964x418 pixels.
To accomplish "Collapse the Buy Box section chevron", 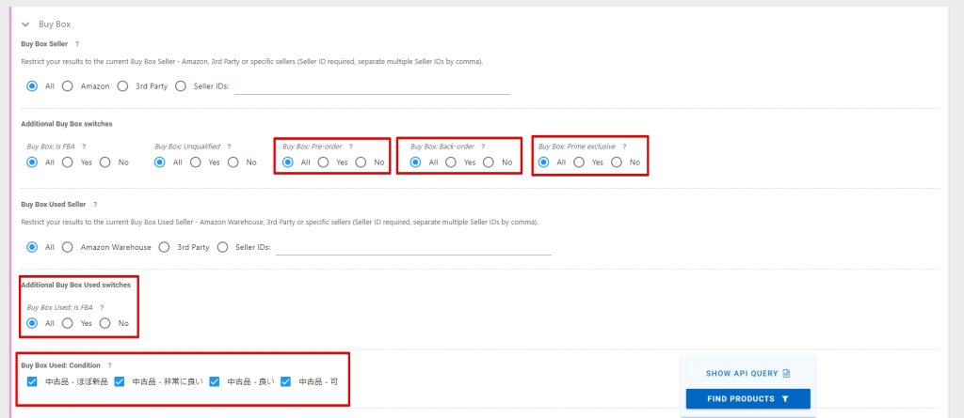I will (x=25, y=24).
